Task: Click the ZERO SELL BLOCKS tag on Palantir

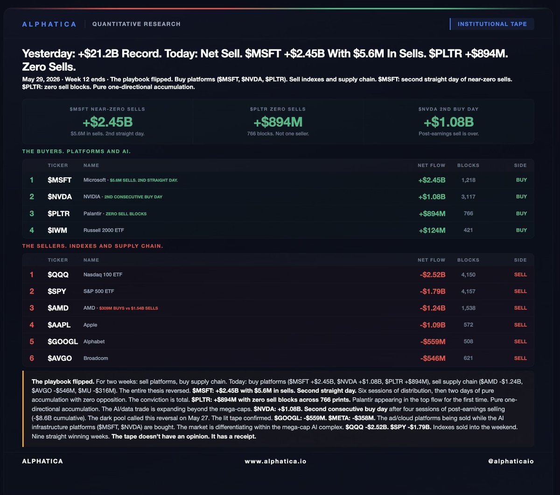Action: click(x=126, y=214)
